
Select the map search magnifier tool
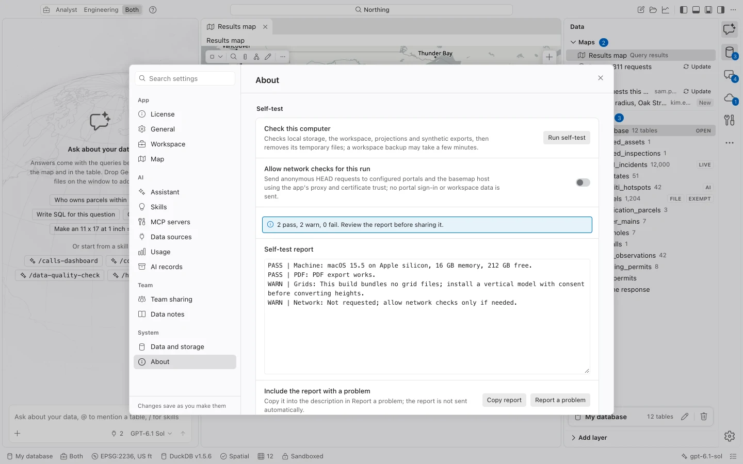click(234, 57)
